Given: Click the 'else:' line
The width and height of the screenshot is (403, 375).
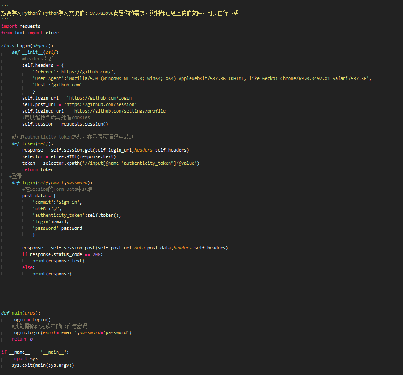Looking at the screenshot, I should click(29, 267).
